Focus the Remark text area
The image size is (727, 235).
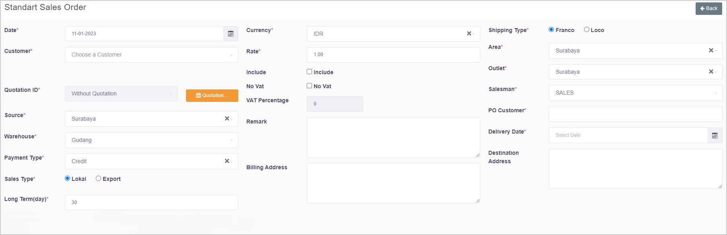point(393,138)
